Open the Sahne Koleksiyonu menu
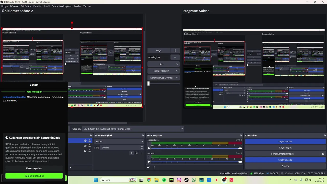The width and height of the screenshot is (327, 184). click(x=62, y=6)
